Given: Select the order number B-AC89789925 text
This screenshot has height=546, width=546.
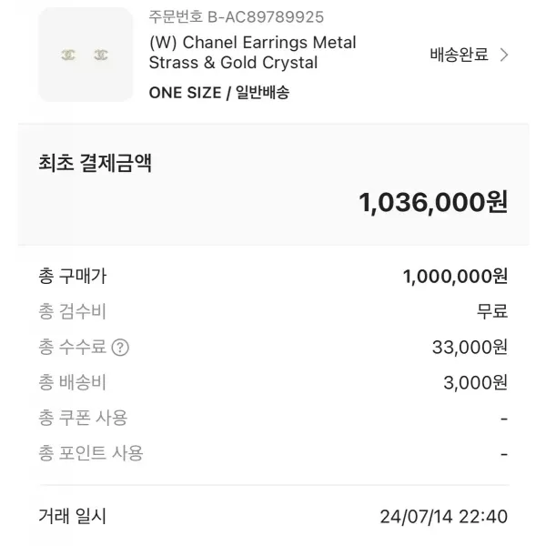Looking at the screenshot, I should coord(237,16).
